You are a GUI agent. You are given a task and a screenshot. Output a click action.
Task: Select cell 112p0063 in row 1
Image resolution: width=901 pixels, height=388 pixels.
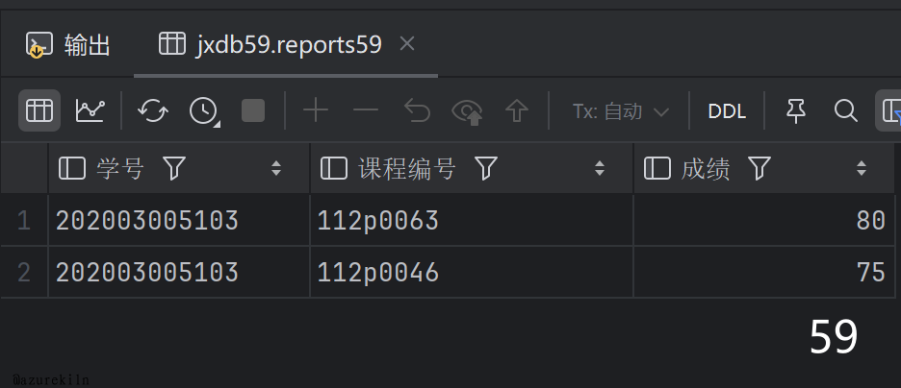pos(378,221)
